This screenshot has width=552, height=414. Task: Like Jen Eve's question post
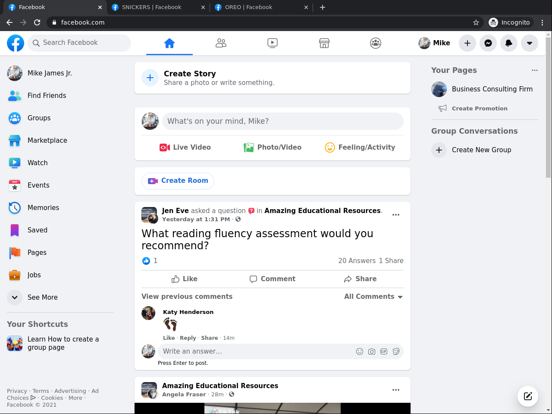(x=185, y=279)
